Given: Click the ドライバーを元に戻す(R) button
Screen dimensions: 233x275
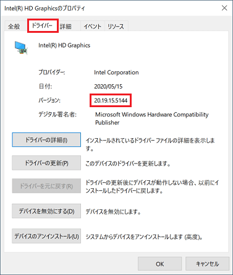Looking at the screenshot, I should point(46,186).
